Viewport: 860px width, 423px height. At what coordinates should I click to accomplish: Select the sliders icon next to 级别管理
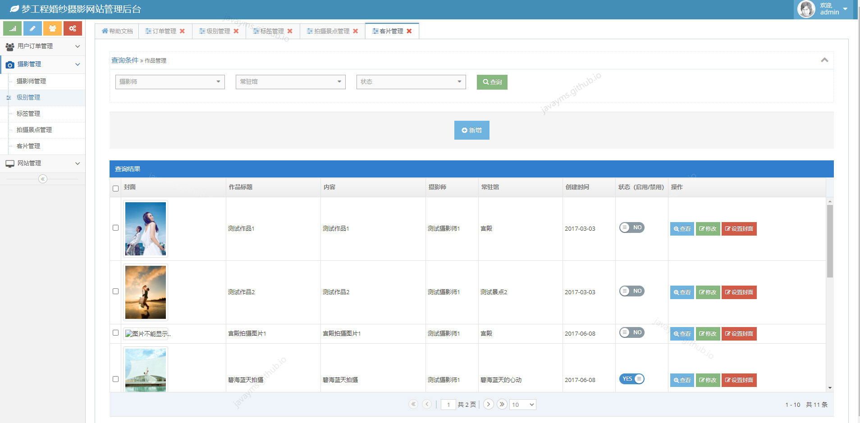click(x=8, y=98)
